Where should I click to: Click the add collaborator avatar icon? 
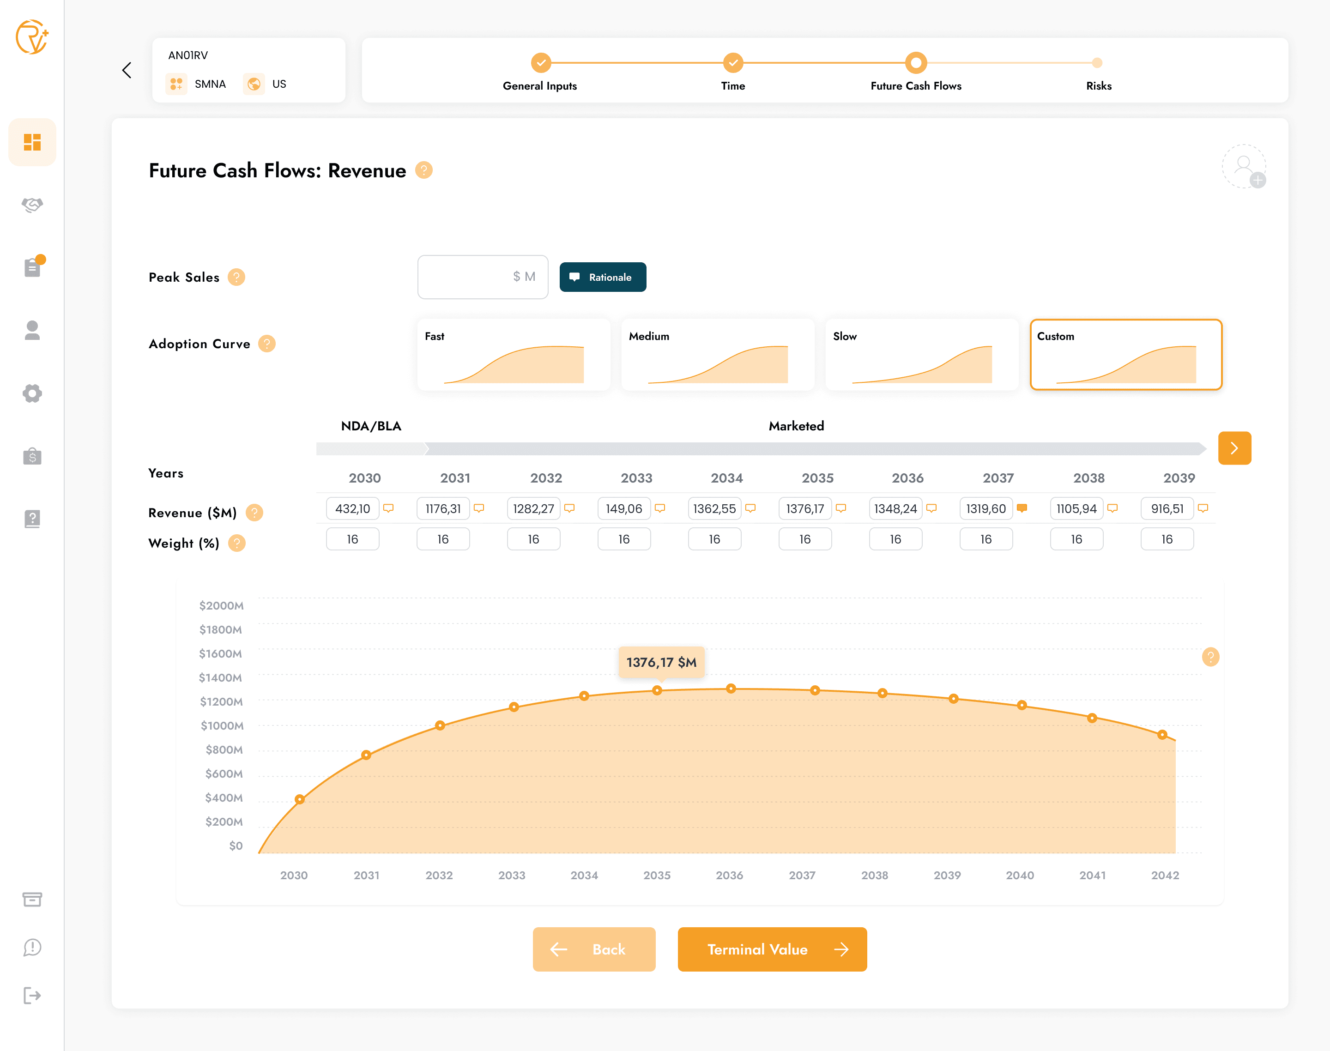[1244, 166]
